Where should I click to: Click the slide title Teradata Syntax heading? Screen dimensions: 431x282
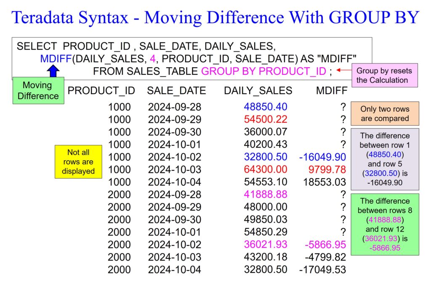215,18
